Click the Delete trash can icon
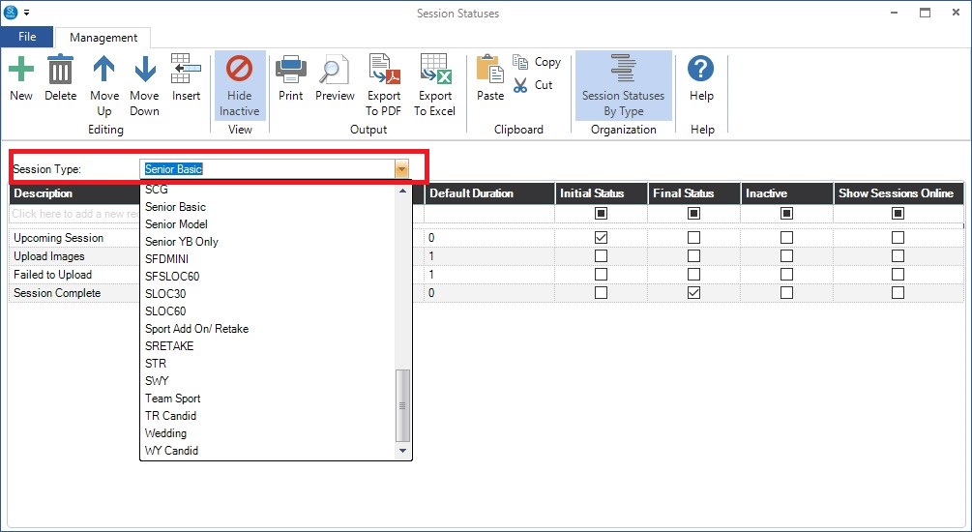 point(60,69)
